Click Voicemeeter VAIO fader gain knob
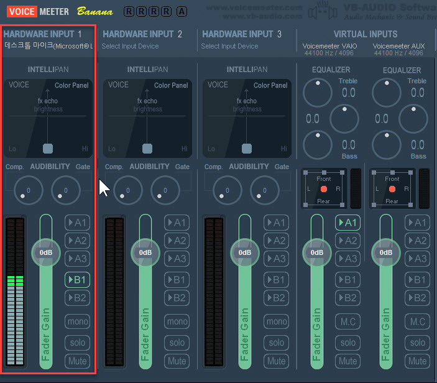The width and height of the screenshot is (437, 383). (317, 252)
